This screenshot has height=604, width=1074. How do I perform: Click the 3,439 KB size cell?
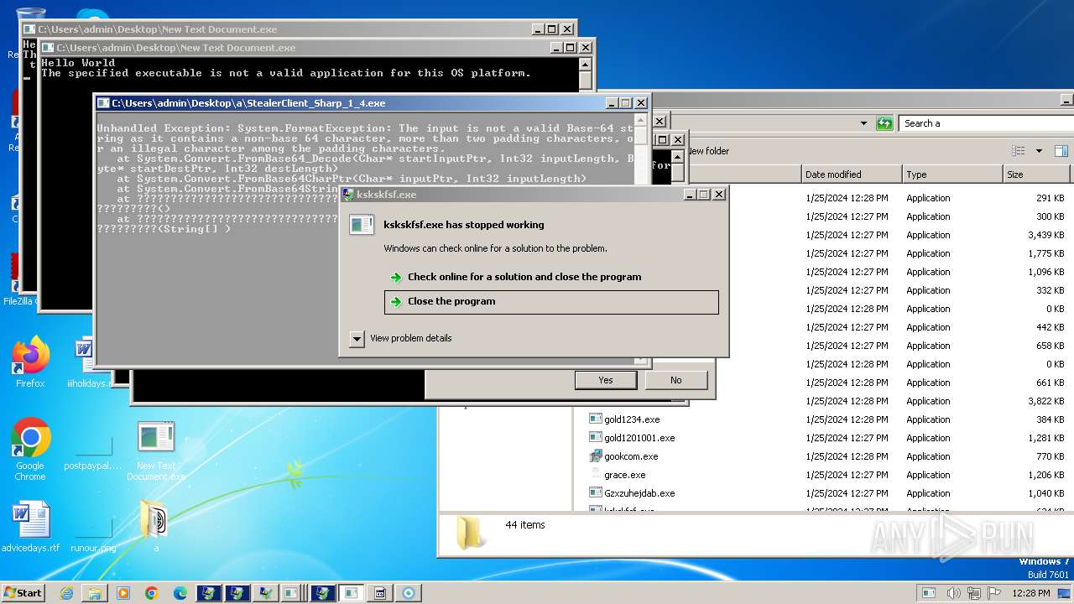pos(1045,235)
